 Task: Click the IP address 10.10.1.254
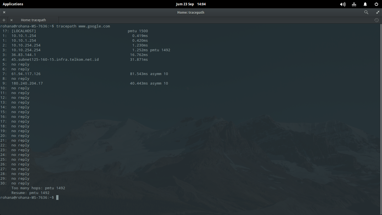(23, 36)
